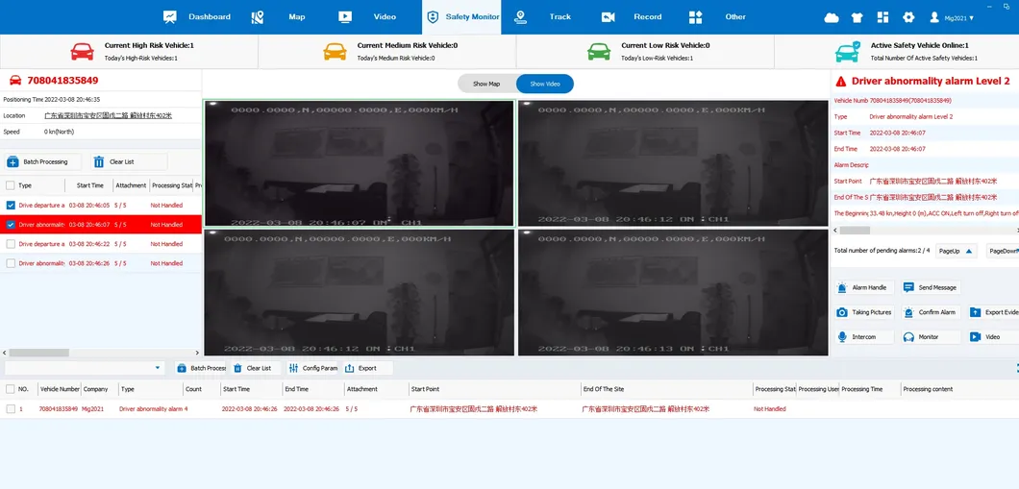Check the 20:46:22 Drive departure alarm checkbox

click(11, 244)
